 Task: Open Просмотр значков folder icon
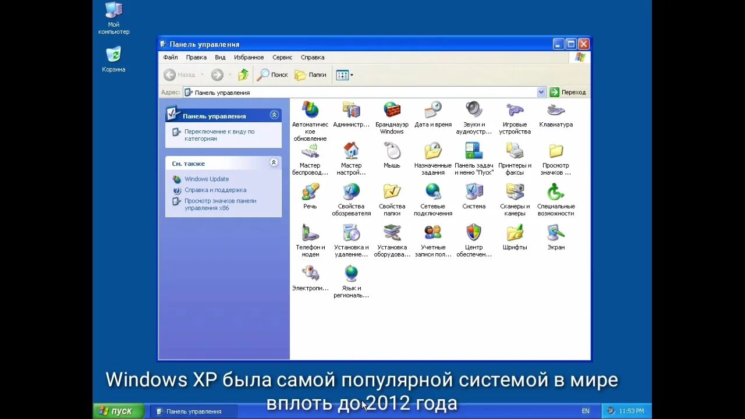click(556, 151)
